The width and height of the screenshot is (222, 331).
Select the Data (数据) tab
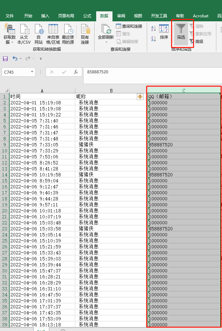pos(104,16)
